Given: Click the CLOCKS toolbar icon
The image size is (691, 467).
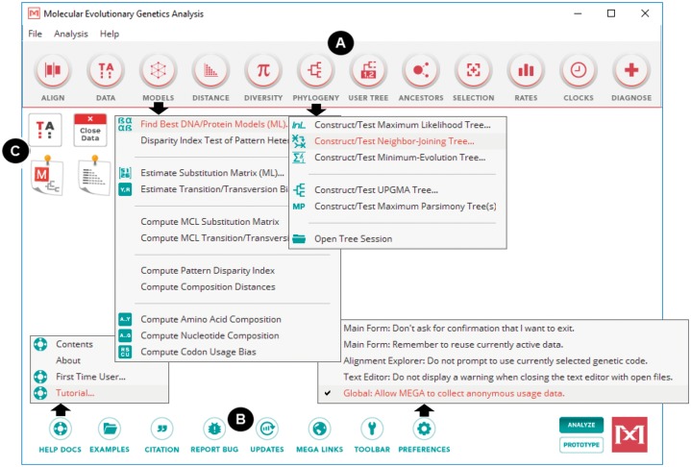Looking at the screenshot, I should [x=579, y=70].
